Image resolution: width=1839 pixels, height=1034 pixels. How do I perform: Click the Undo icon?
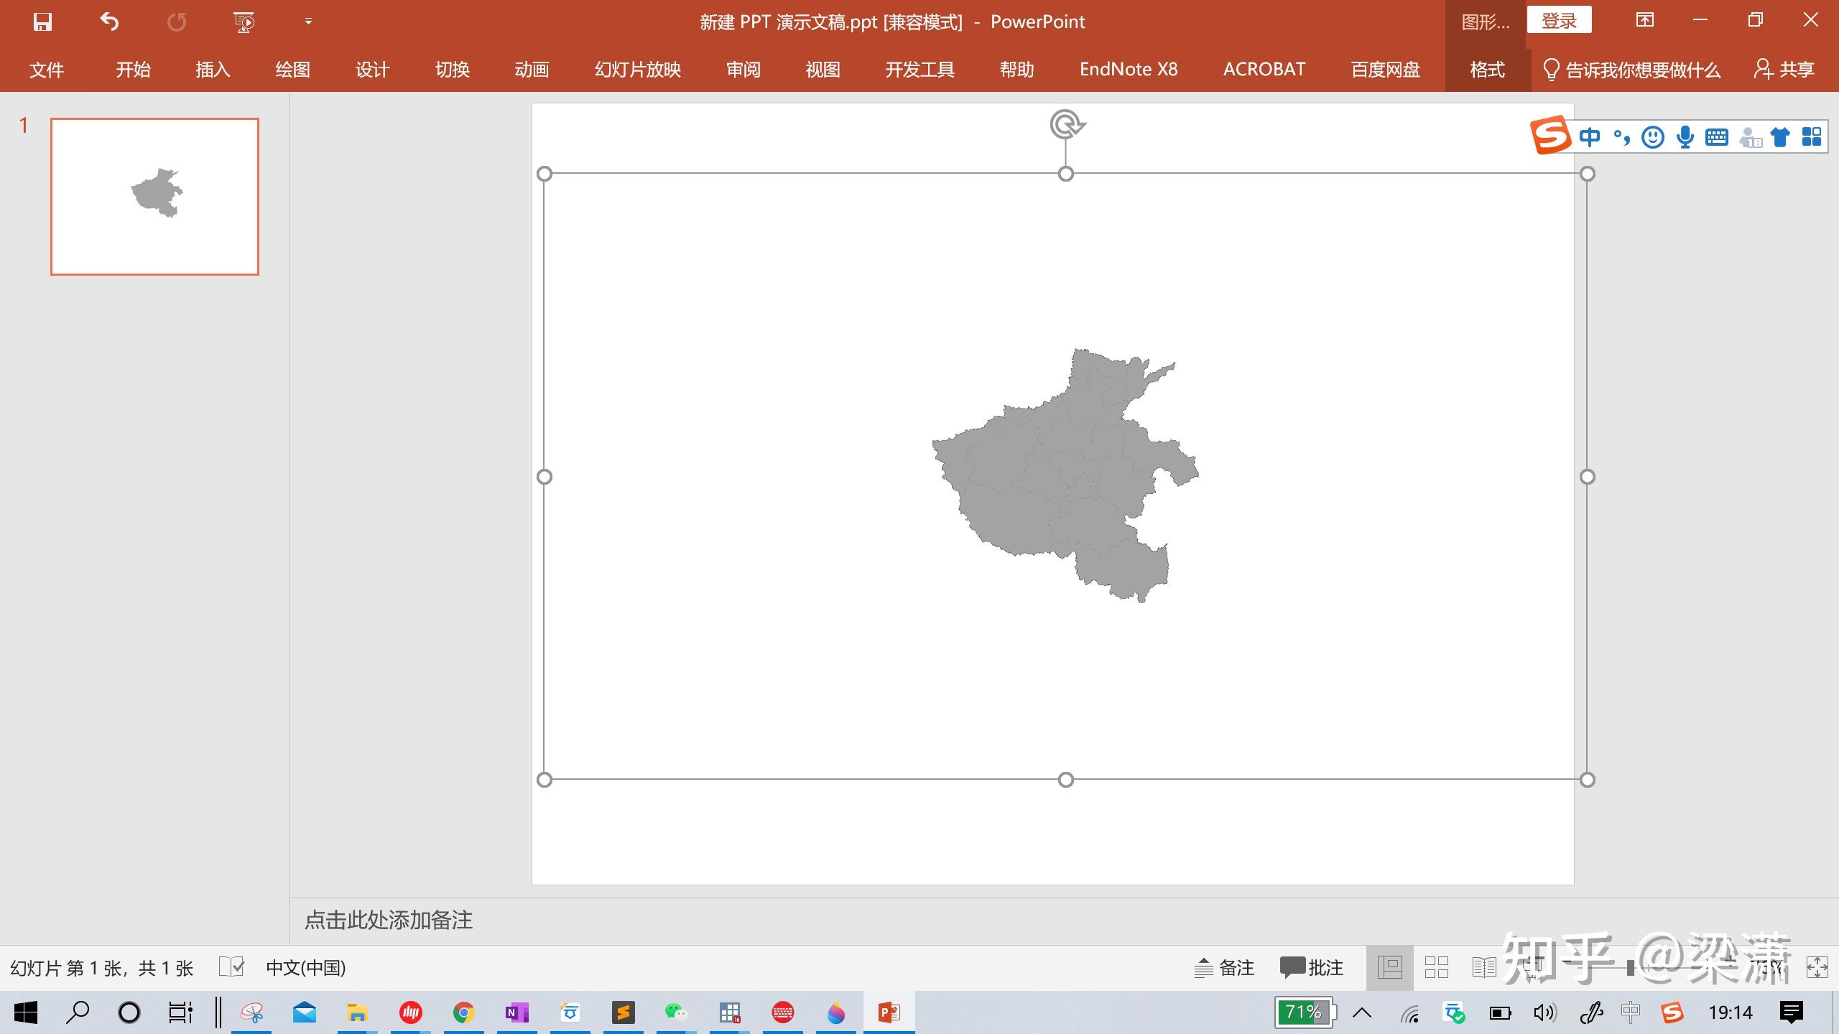coord(108,22)
